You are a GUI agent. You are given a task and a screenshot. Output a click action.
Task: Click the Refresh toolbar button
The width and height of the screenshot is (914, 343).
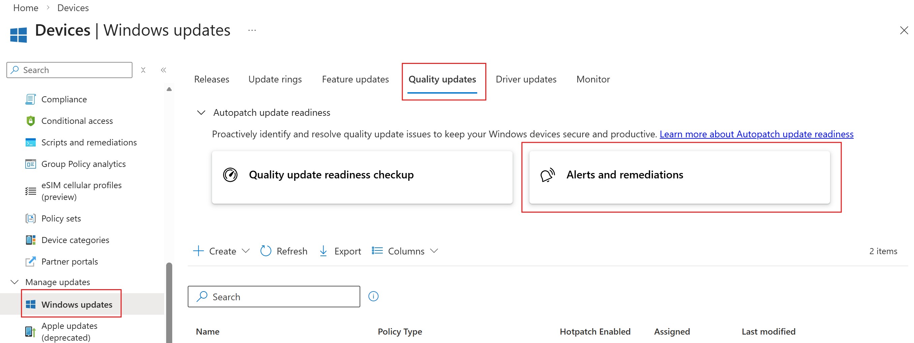point(283,251)
